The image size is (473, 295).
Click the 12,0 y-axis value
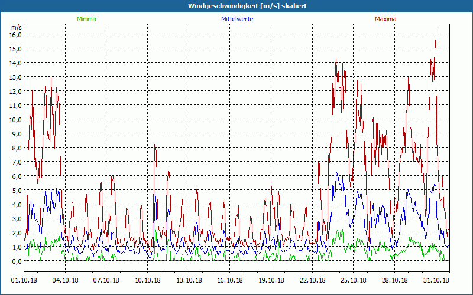pyautogui.click(x=17, y=91)
